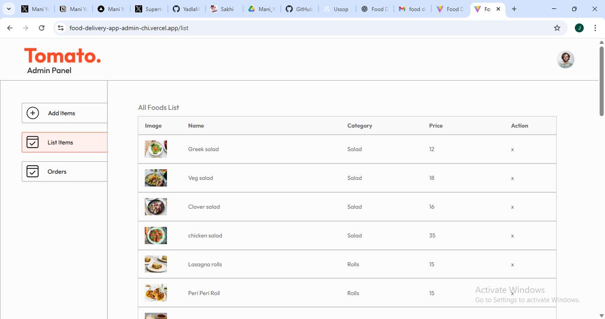The image size is (605, 319).
Task: Click the Category column header
Action: click(x=359, y=125)
